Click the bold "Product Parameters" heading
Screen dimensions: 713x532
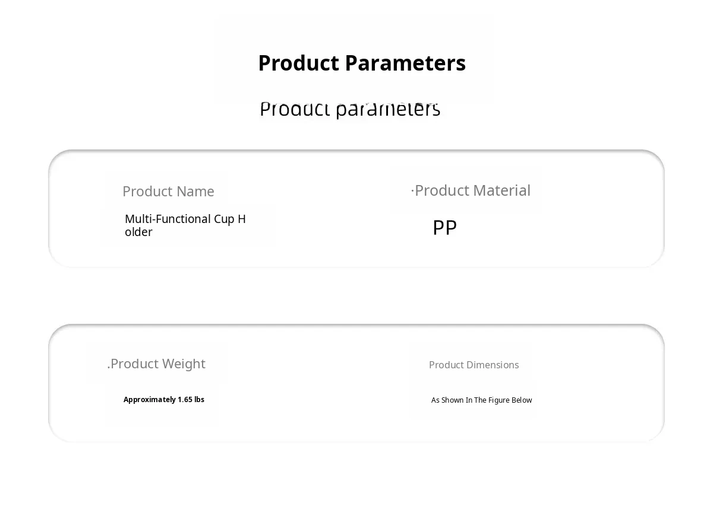[361, 63]
